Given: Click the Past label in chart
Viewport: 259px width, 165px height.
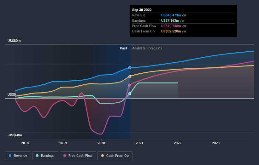Looking at the screenshot, I should coord(123,48).
